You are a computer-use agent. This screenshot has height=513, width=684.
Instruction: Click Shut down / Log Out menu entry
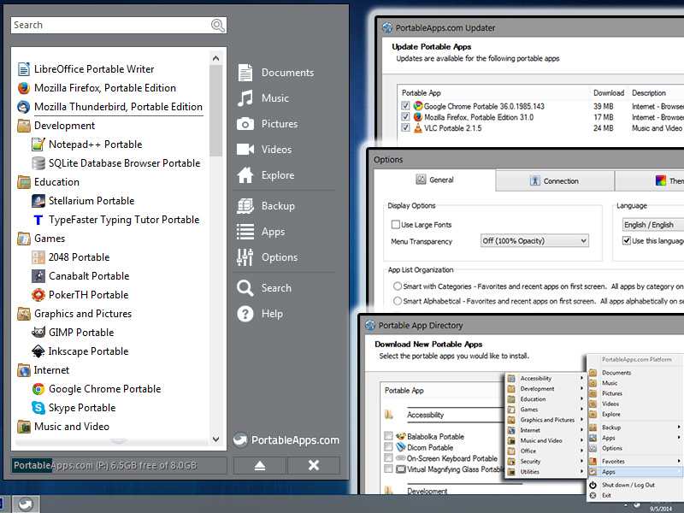coord(628,485)
